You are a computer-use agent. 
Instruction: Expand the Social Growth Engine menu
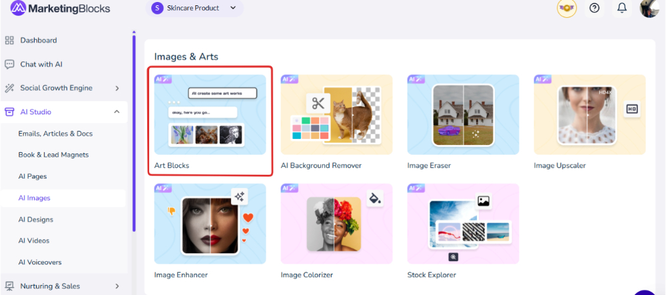tap(117, 88)
